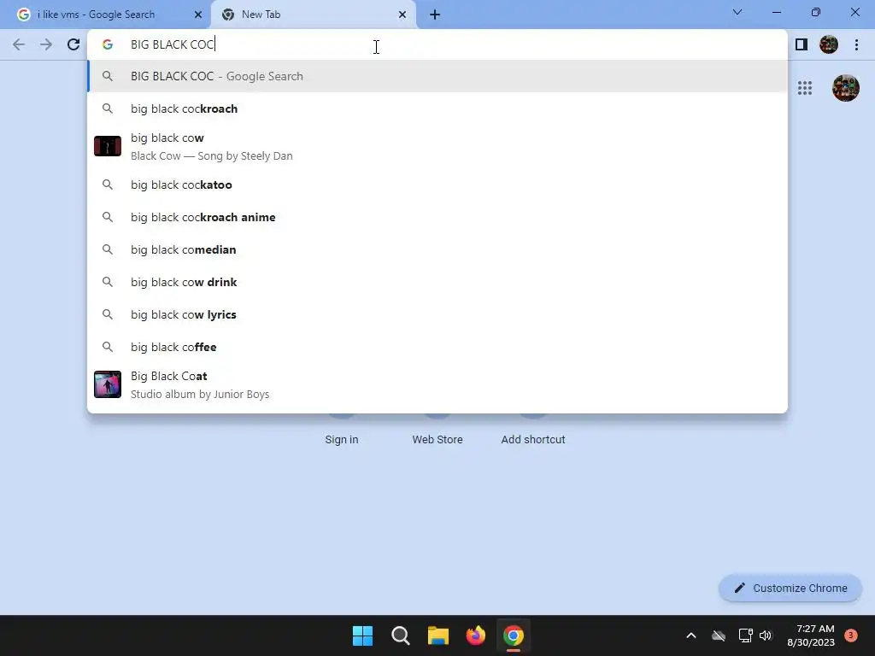Select 'big black coffee' suggestion

tap(437, 347)
